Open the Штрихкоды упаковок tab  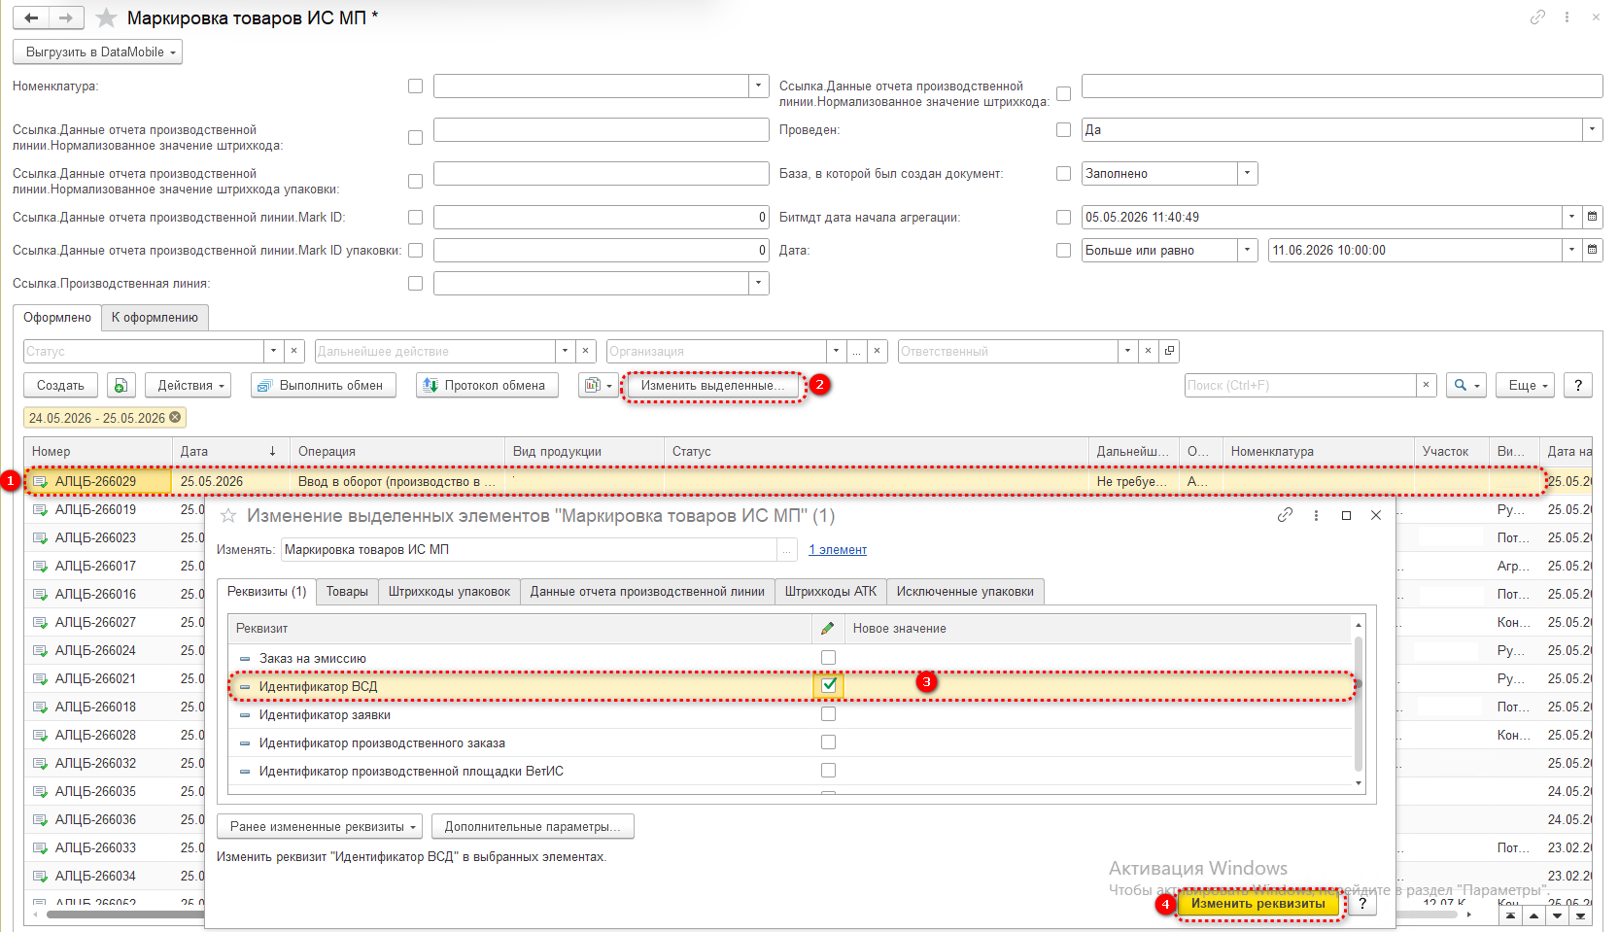click(x=449, y=592)
